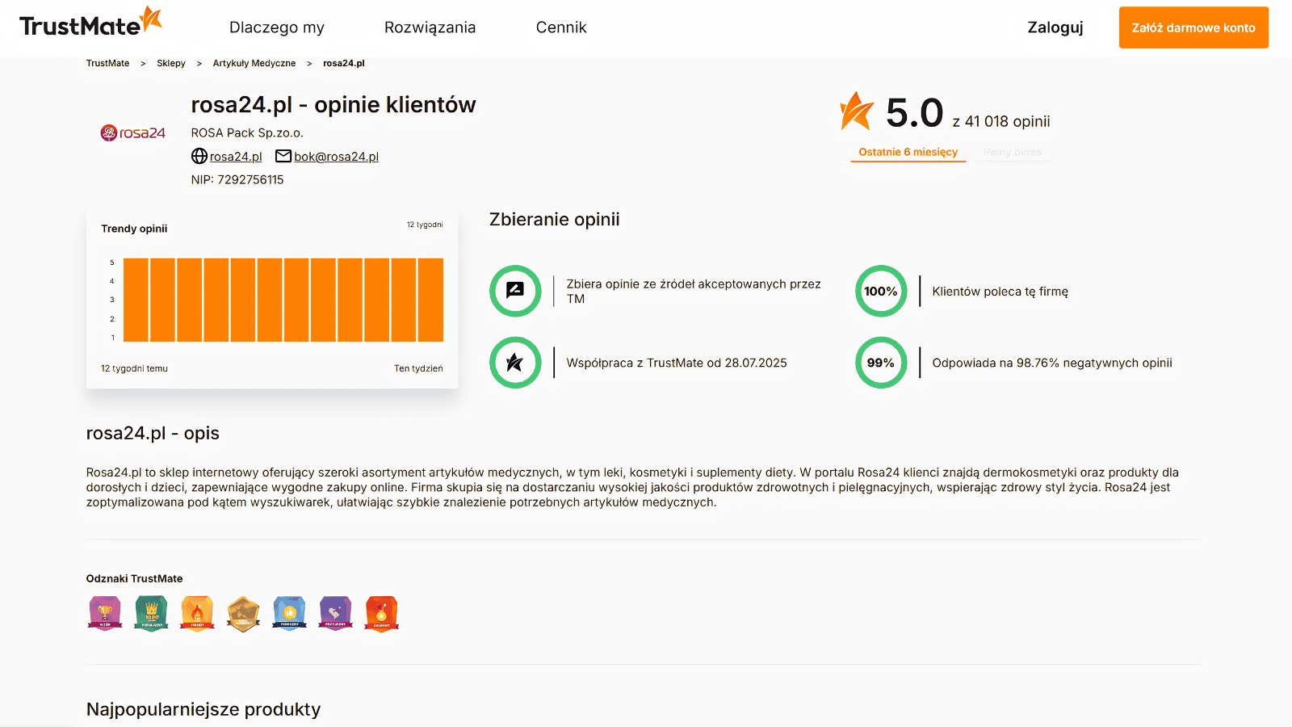Click the '12 tygodni' label in chart
The height and width of the screenshot is (727, 1292).
click(425, 225)
